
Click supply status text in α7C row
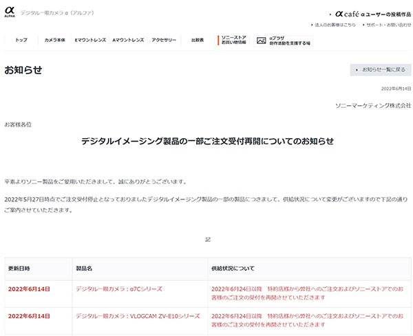pyautogui.click(x=307, y=293)
